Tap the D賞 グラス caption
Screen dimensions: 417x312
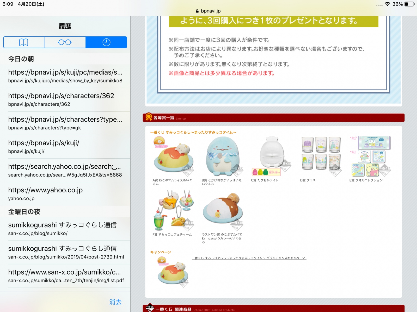(x=308, y=180)
